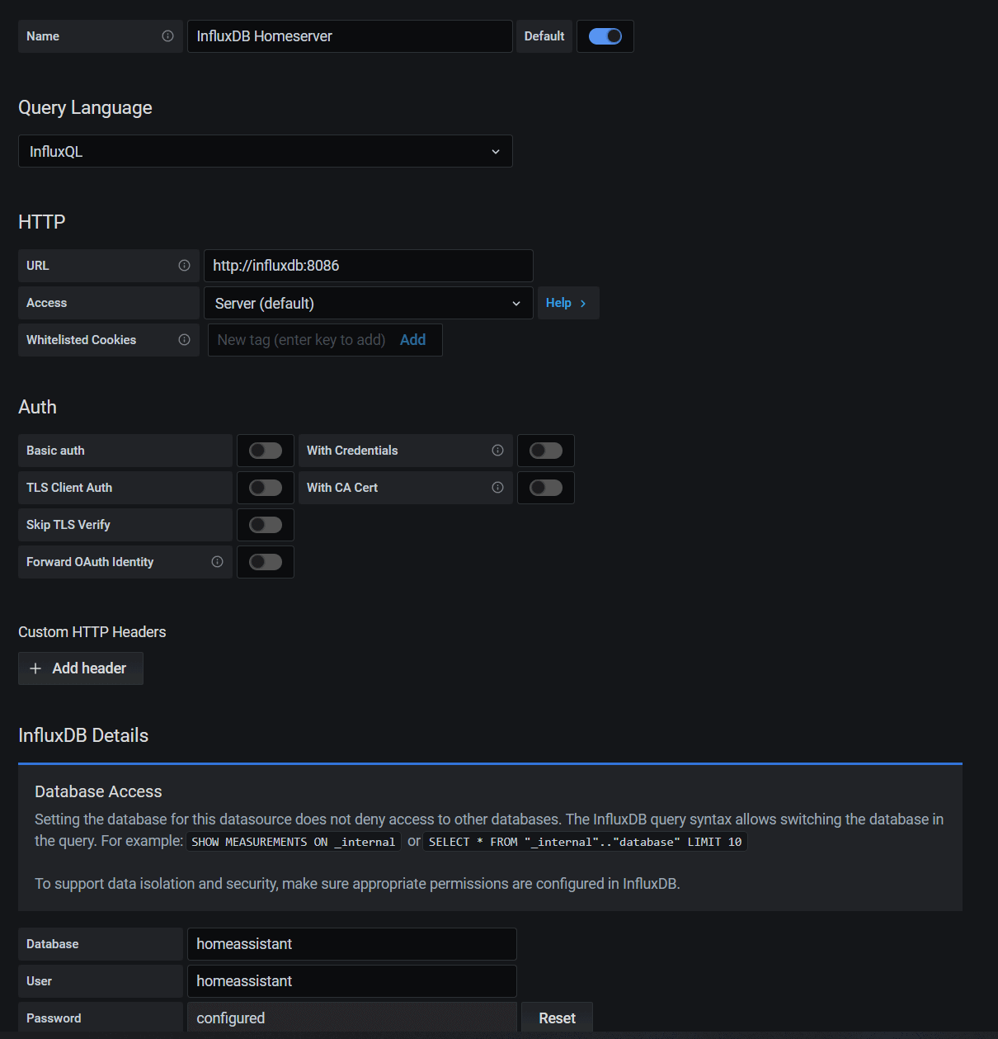Screen dimensions: 998x1039
Task: Click the Database name input field
Action: [352, 943]
